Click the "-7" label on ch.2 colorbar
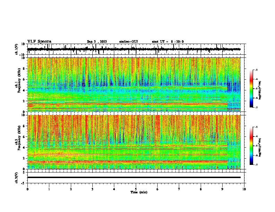Viewport: 275px width, 212px height. 256,165
